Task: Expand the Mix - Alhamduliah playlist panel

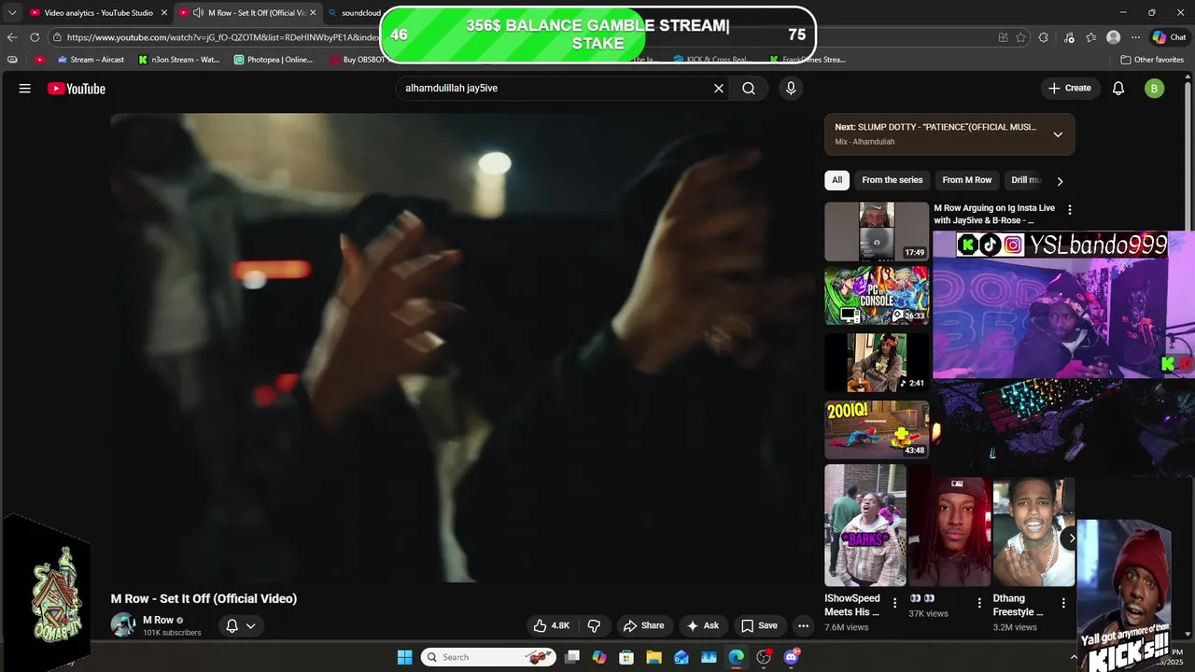Action: [1058, 134]
